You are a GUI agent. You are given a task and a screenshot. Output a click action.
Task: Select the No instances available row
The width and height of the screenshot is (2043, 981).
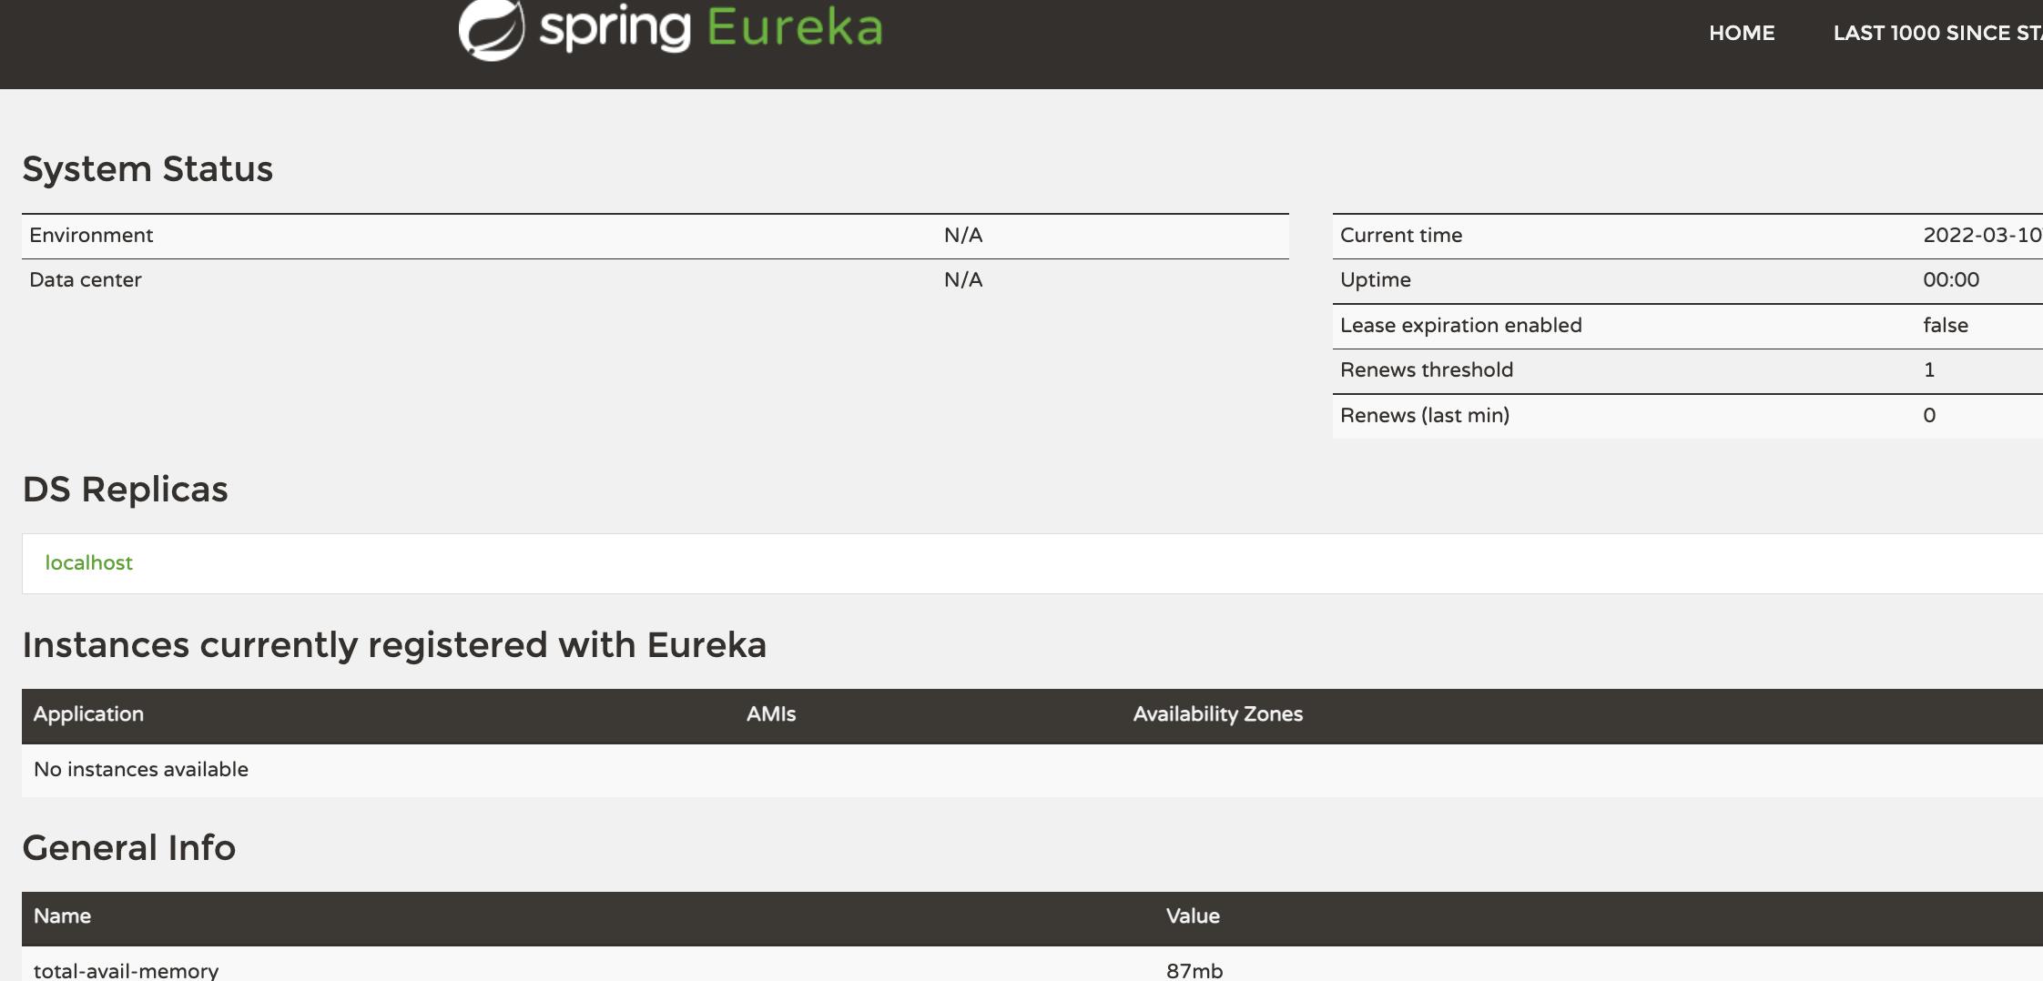[x=1032, y=770]
